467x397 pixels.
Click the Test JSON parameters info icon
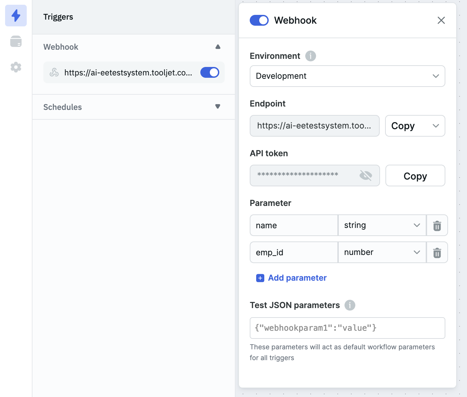[x=350, y=305]
